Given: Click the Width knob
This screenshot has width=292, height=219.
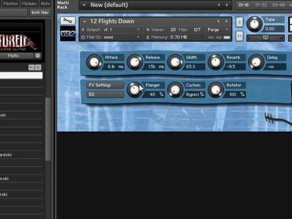Looking at the screenshot, I should coord(175,62).
